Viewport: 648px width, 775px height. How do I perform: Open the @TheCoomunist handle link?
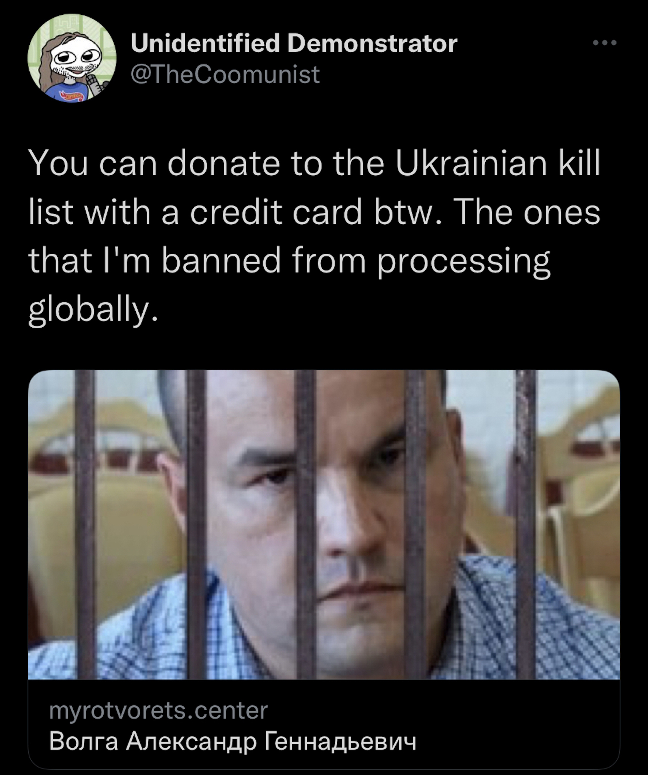(x=225, y=74)
